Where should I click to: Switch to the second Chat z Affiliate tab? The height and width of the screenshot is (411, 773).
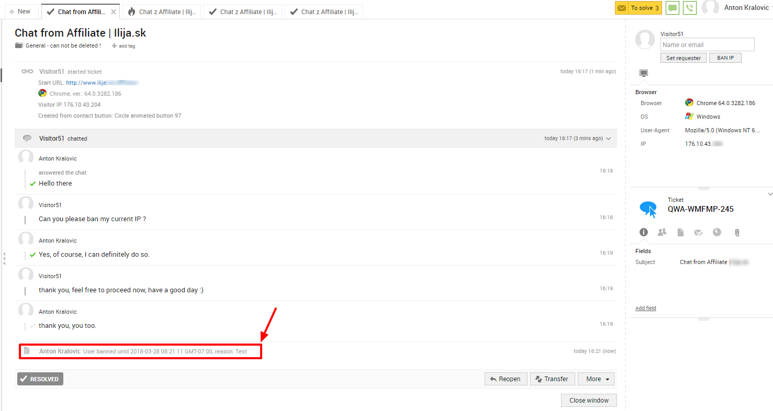[243, 12]
